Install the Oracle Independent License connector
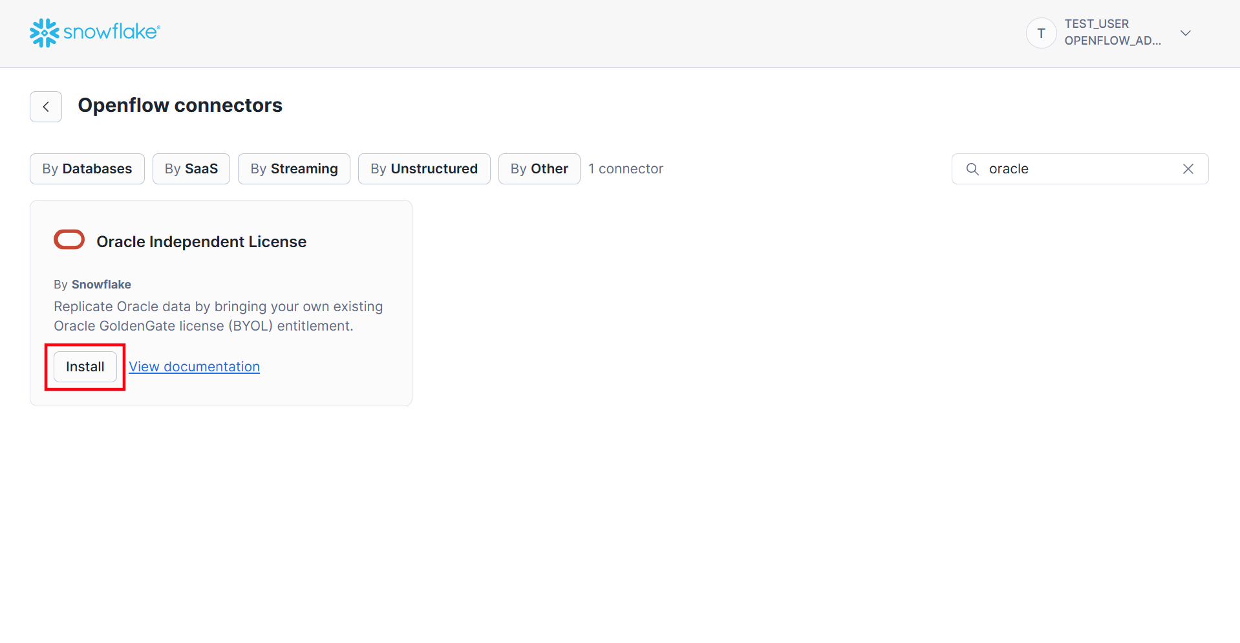1240x643 pixels. tap(85, 367)
